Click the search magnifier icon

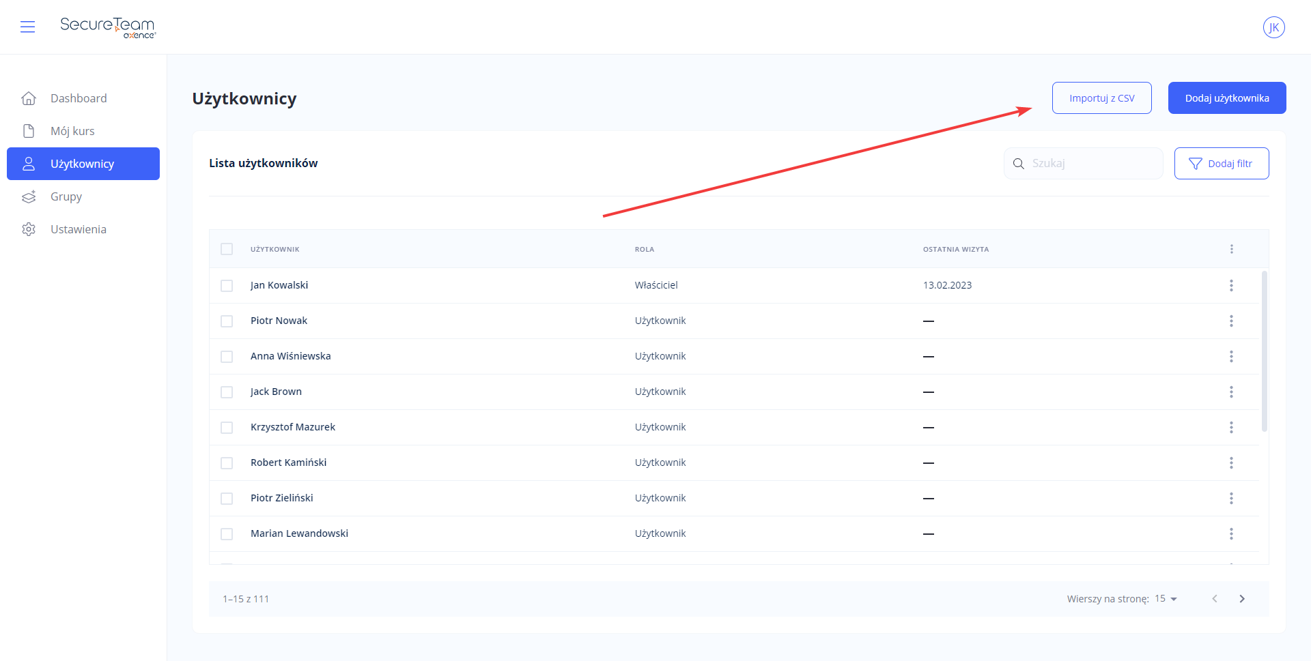tap(1018, 164)
